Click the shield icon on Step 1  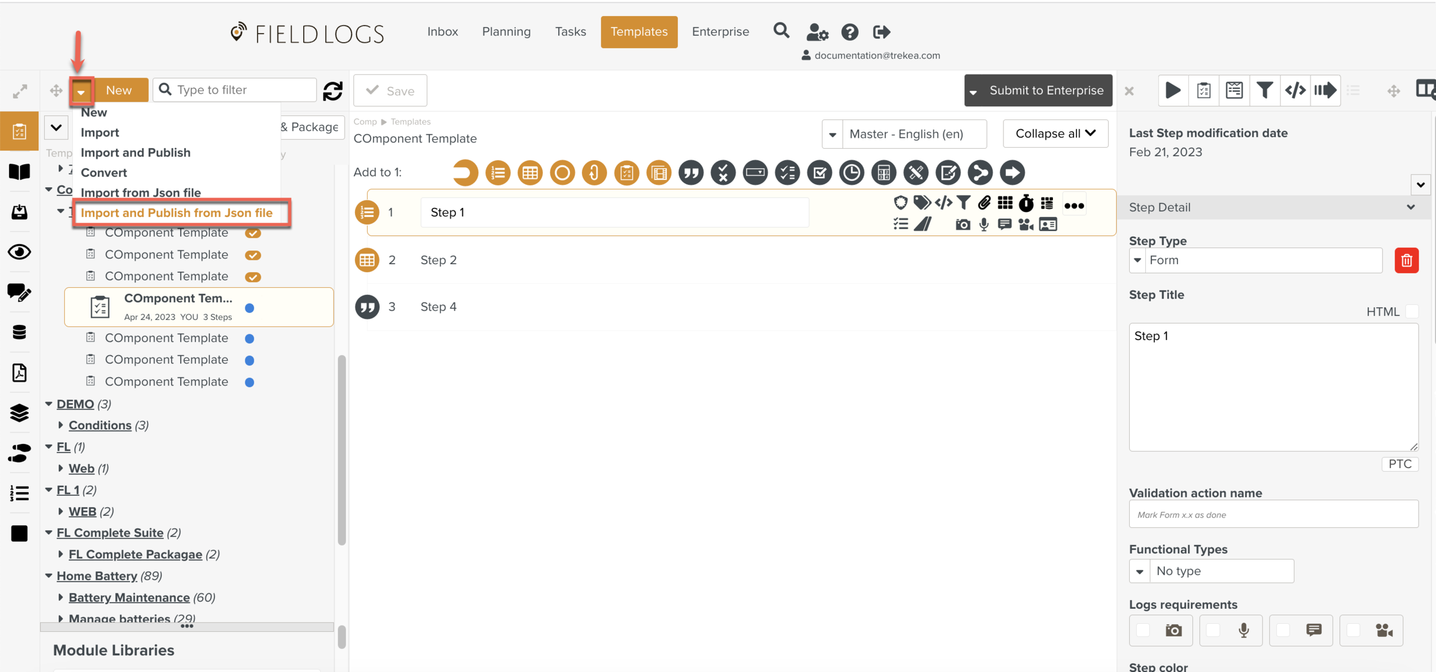click(900, 203)
